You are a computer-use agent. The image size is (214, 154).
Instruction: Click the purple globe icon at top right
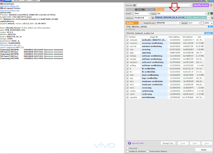coord(203,1)
